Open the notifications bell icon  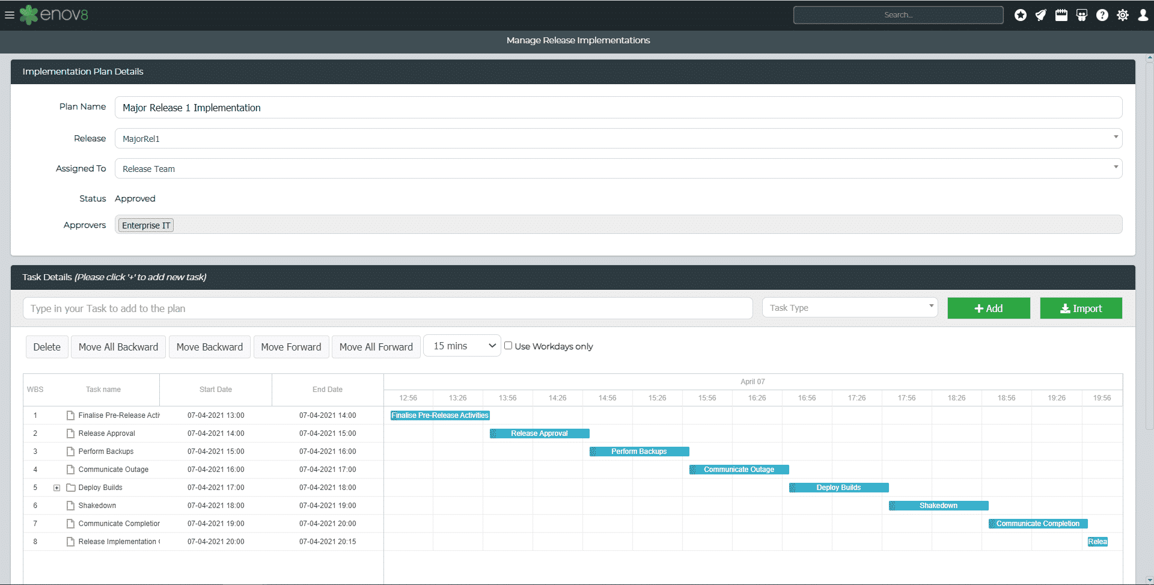1040,15
